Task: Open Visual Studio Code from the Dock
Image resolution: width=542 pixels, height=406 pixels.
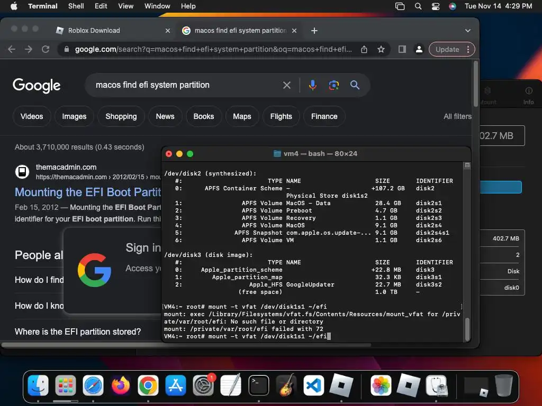Action: coord(313,385)
